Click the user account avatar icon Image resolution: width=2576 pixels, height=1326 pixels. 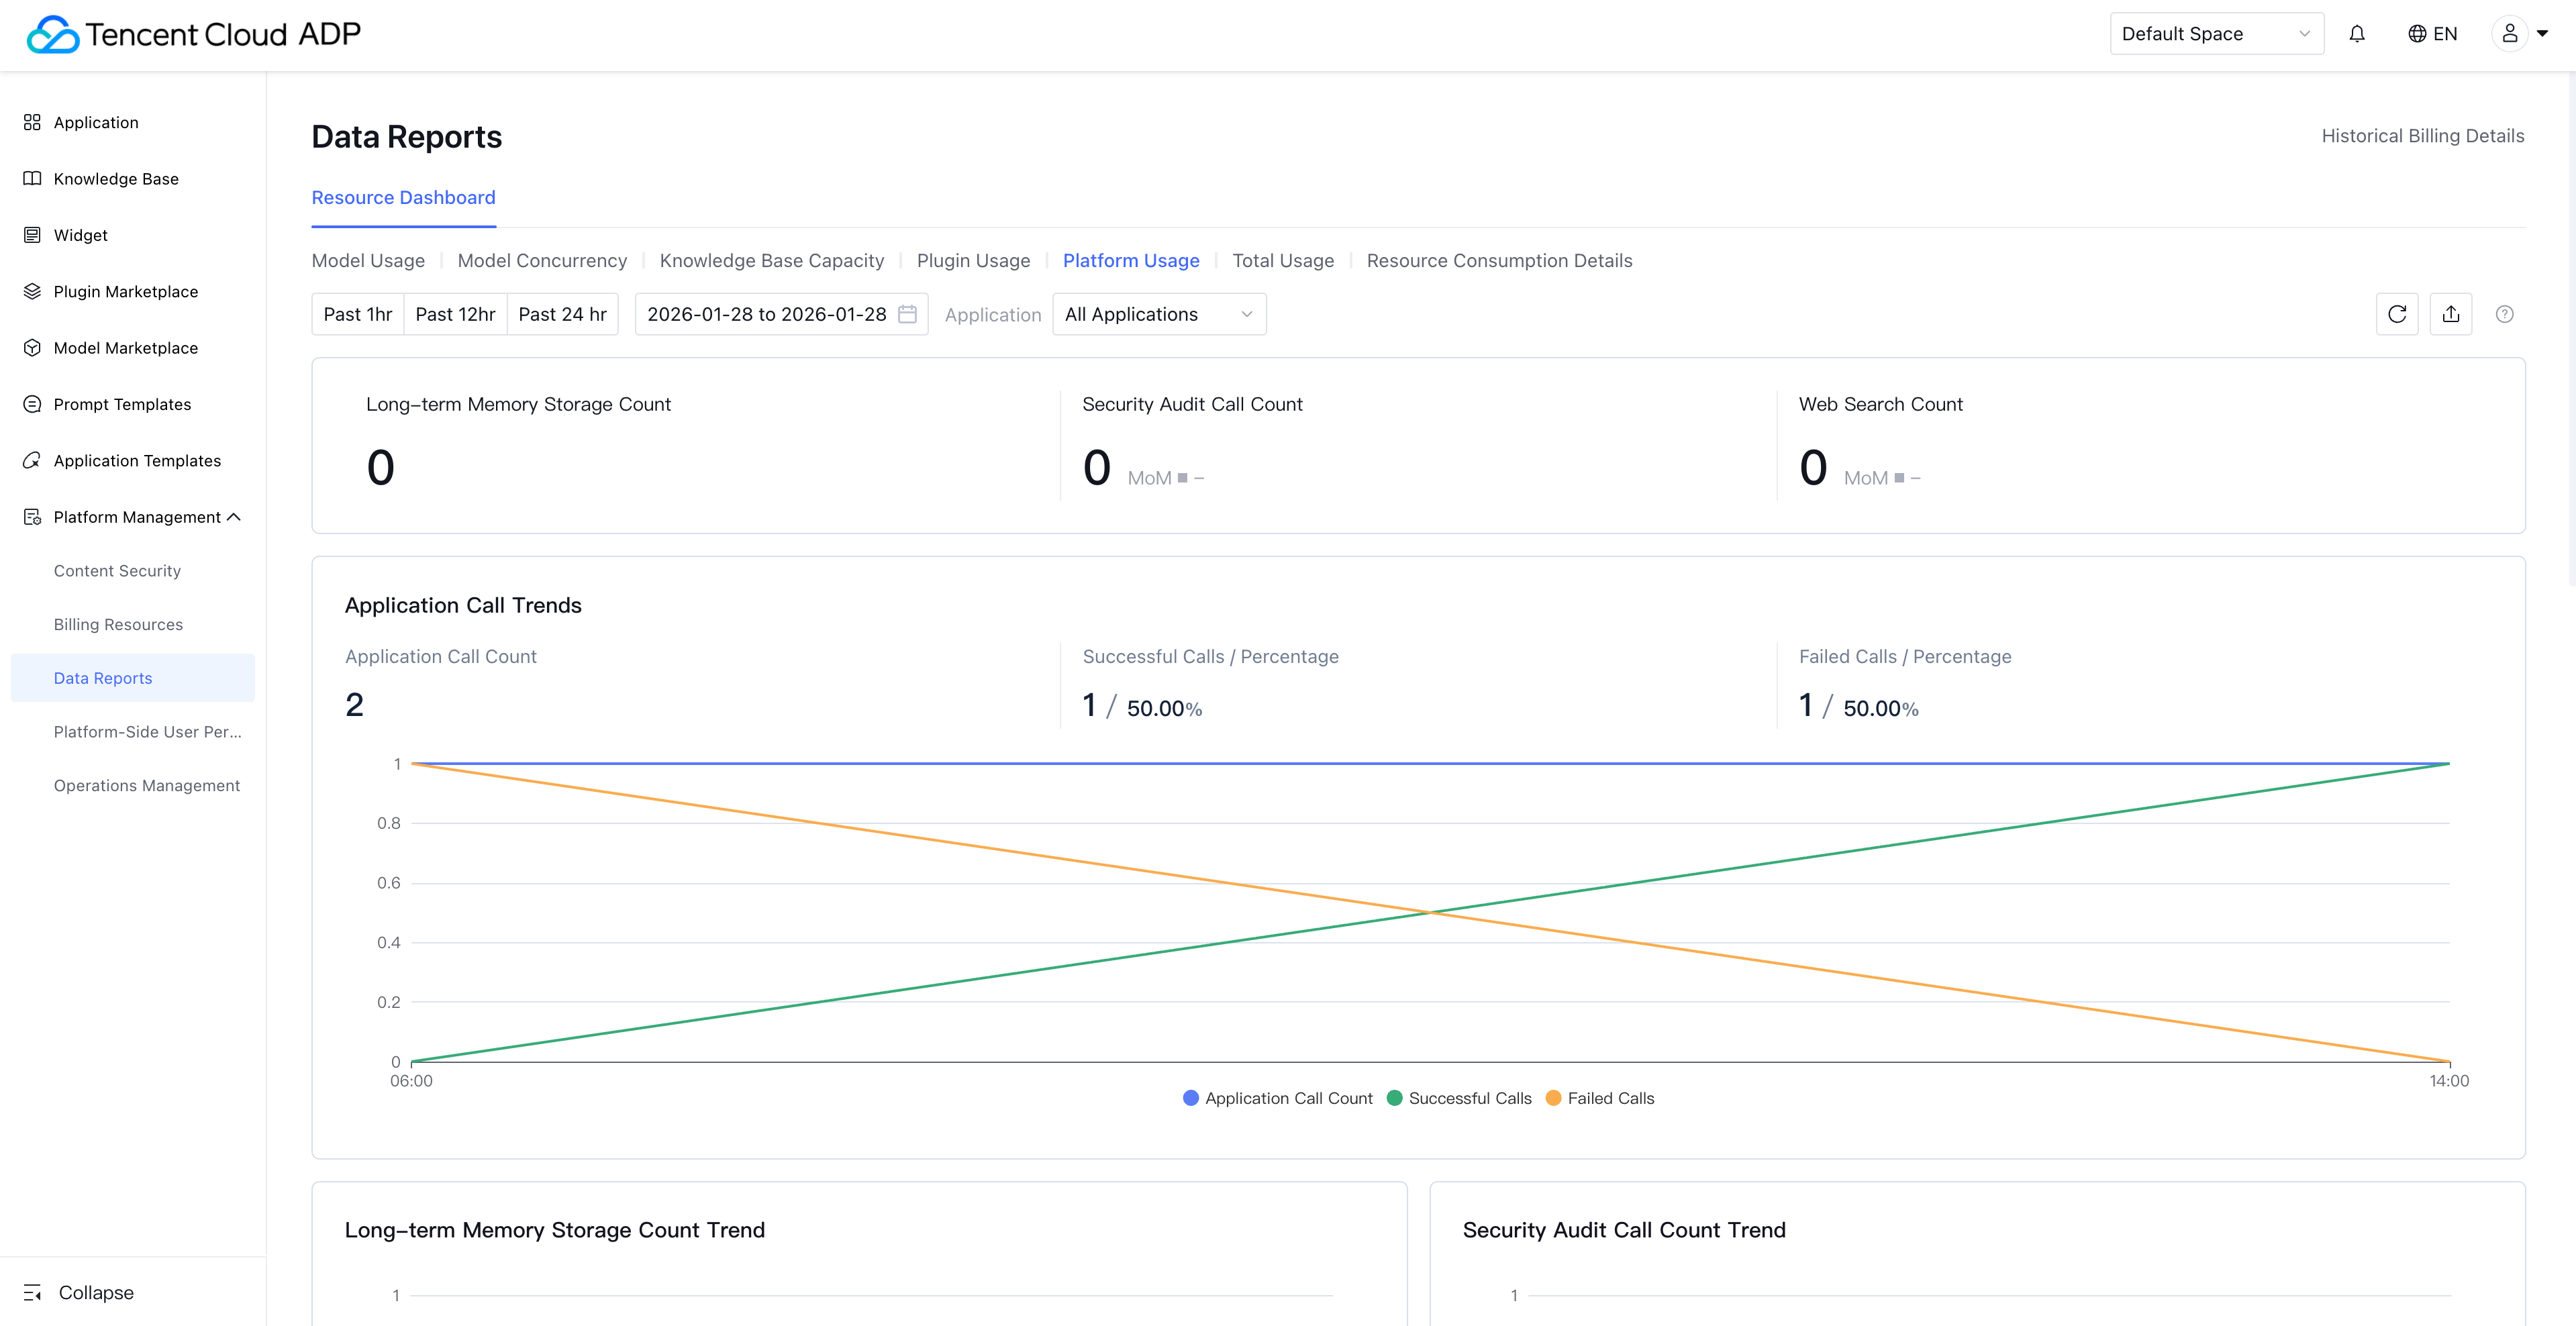[x=2509, y=34]
